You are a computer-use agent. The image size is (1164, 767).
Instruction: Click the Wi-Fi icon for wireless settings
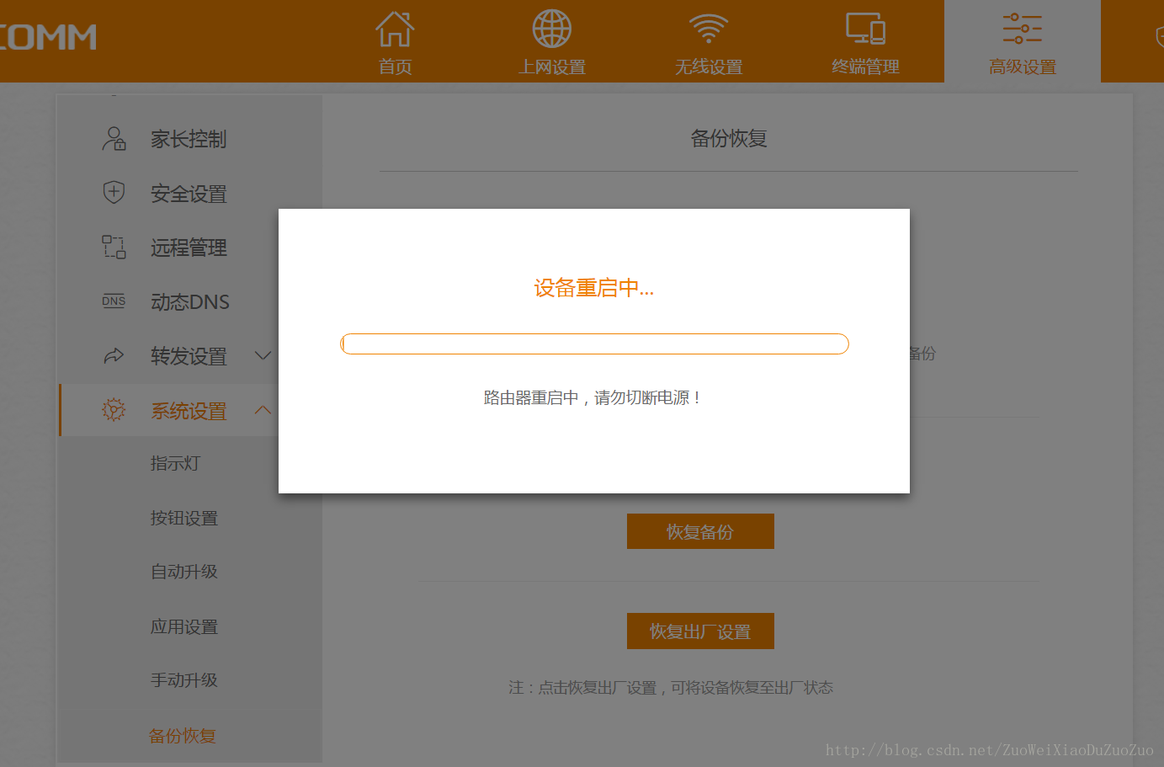[x=709, y=29]
